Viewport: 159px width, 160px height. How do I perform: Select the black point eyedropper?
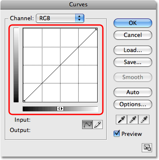121,120
